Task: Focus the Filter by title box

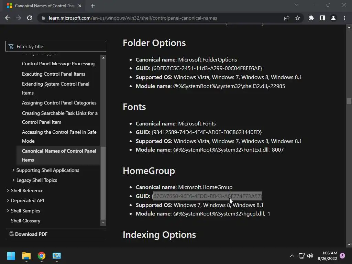Action: tap(56, 46)
